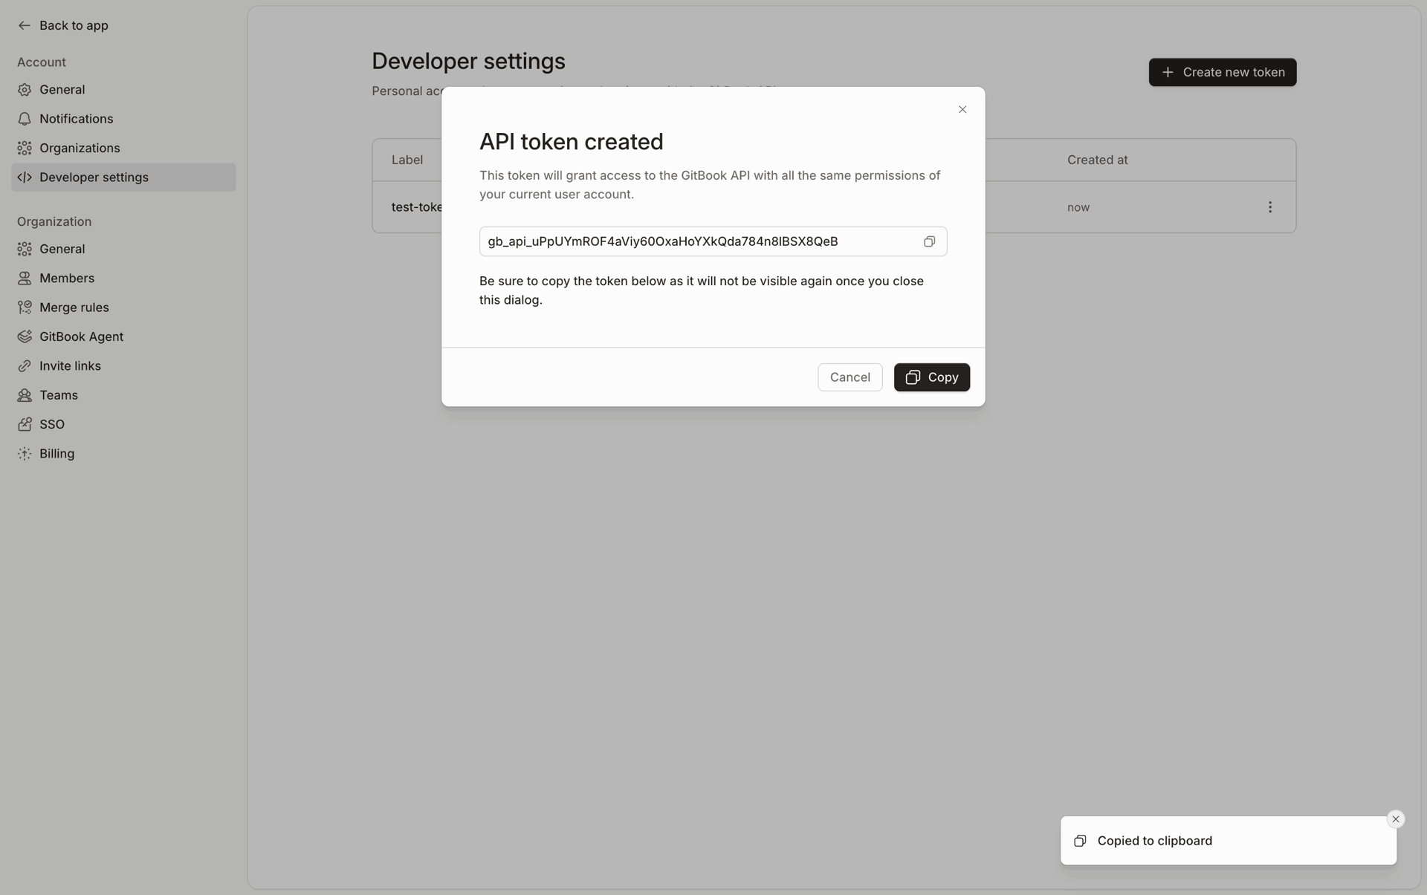Click the Notifications bell icon
This screenshot has width=1427, height=895.
coord(25,119)
